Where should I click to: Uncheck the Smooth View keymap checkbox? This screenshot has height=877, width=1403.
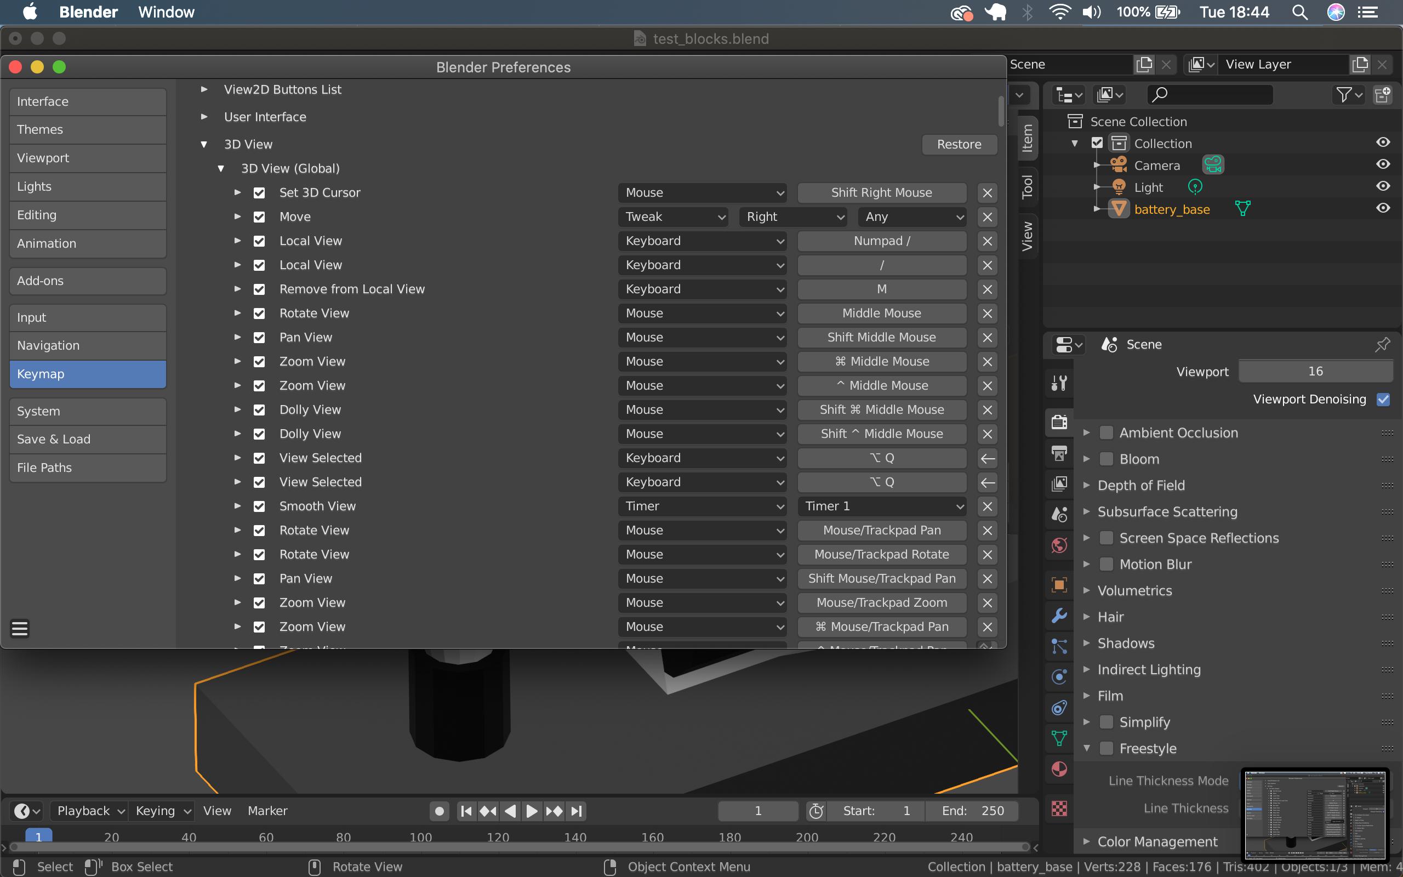pos(259,506)
